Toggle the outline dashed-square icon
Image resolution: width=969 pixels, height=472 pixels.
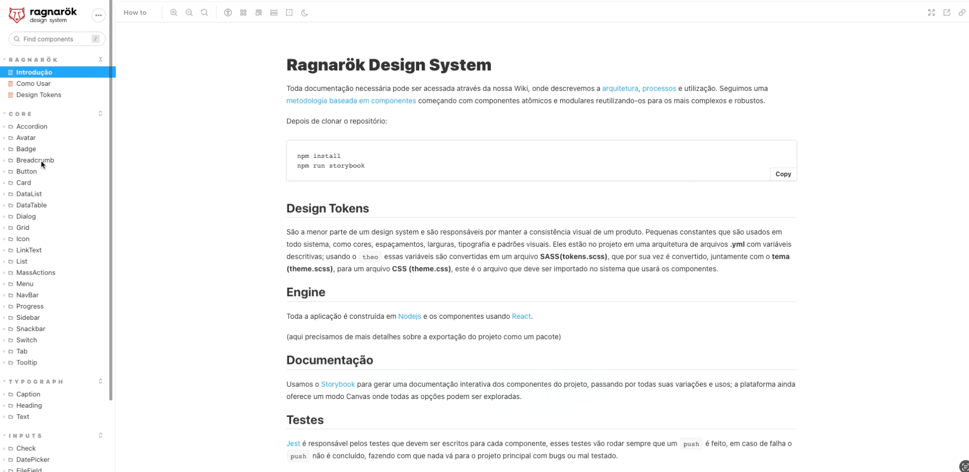pos(290,13)
